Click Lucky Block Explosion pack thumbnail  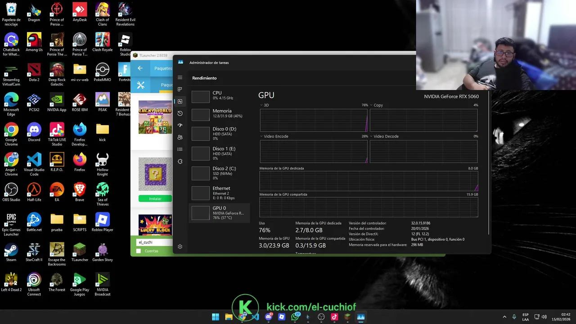click(x=155, y=225)
